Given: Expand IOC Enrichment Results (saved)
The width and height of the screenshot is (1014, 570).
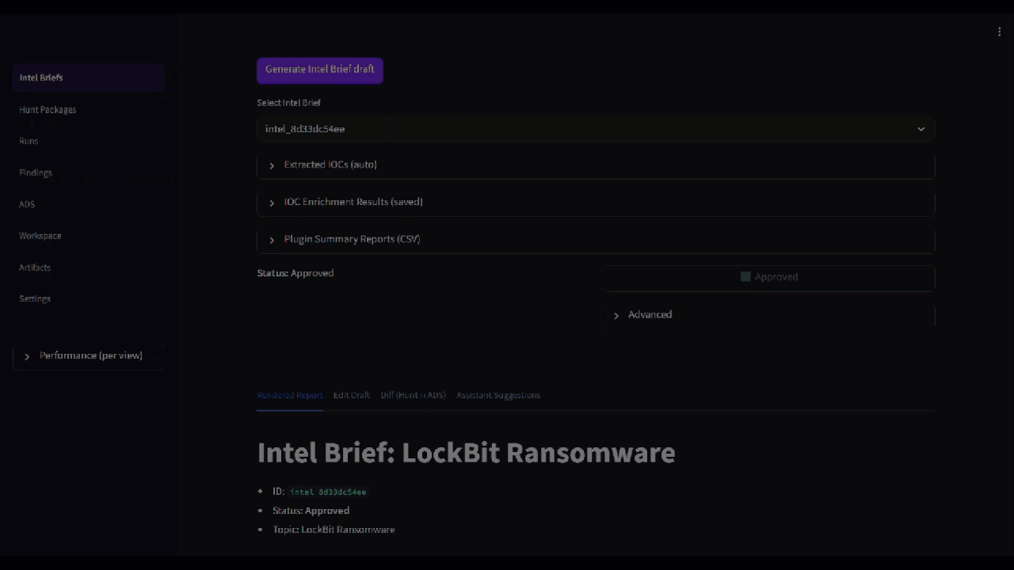Looking at the screenshot, I should click(x=596, y=202).
